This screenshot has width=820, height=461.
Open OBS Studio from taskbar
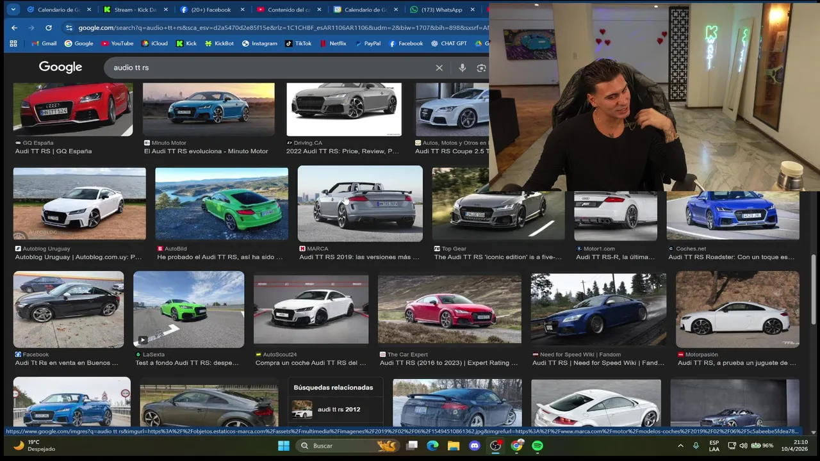click(x=495, y=446)
